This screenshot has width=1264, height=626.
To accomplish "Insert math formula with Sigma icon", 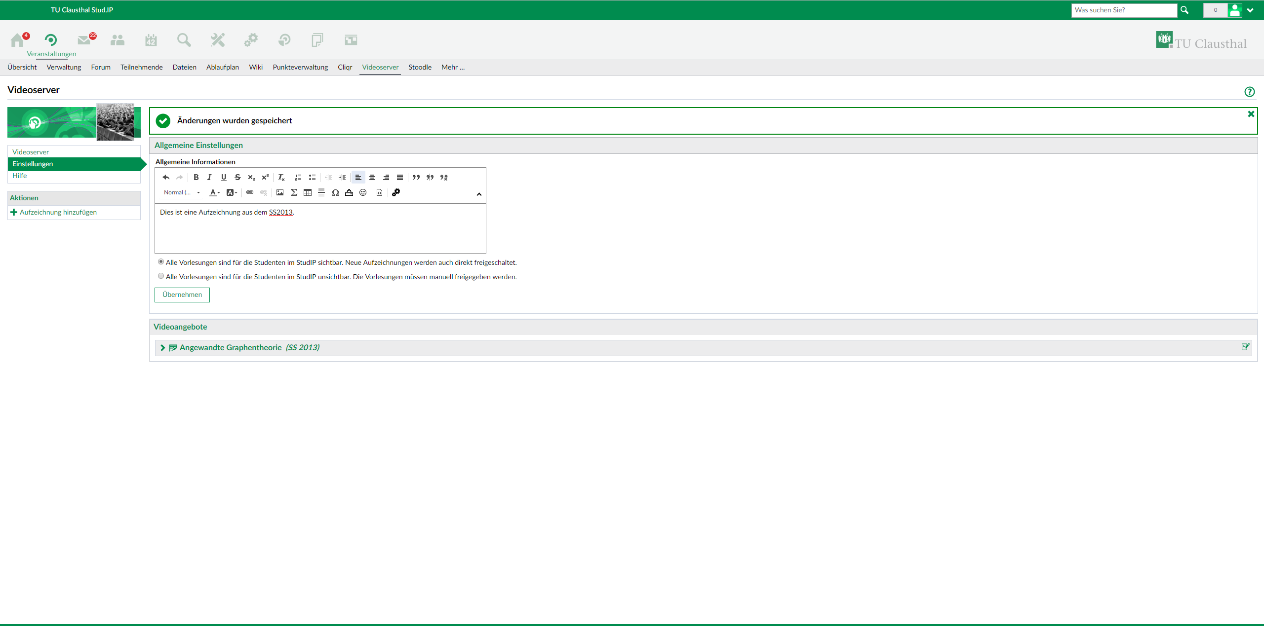I will pos(294,193).
